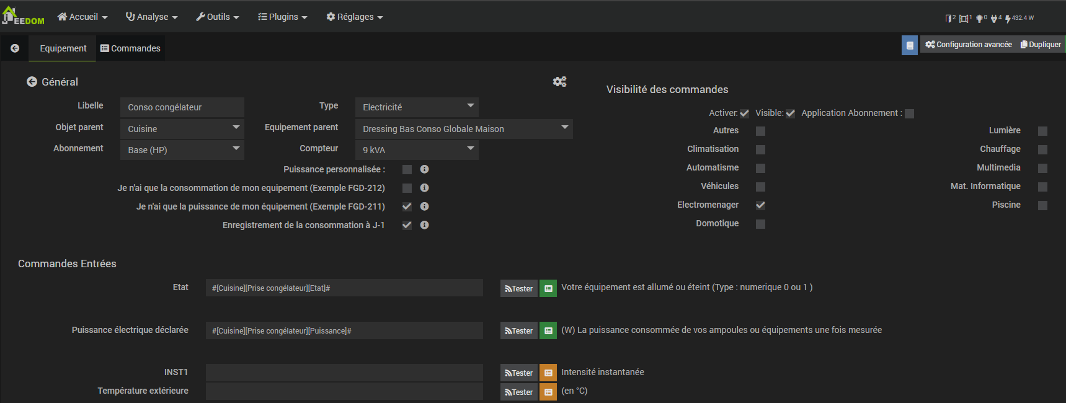1066x403 pixels.
Task: Enable the Puissance personnalisée checkbox
Action: point(407,169)
